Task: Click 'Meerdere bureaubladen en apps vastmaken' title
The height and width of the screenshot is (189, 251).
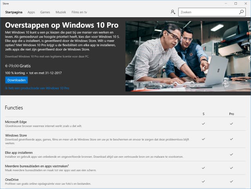Action: coord(37,166)
